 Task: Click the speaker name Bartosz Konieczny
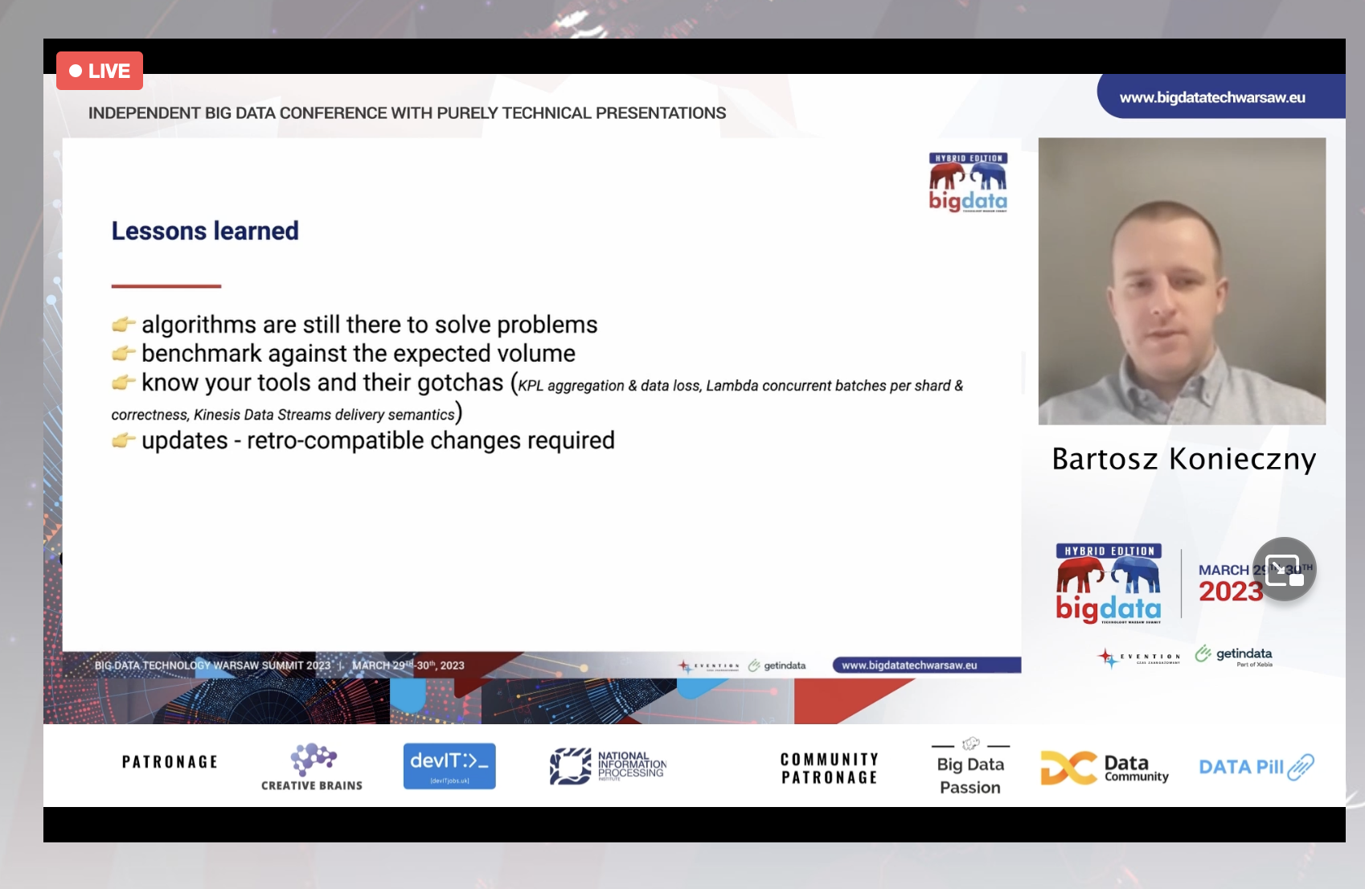click(x=1183, y=459)
